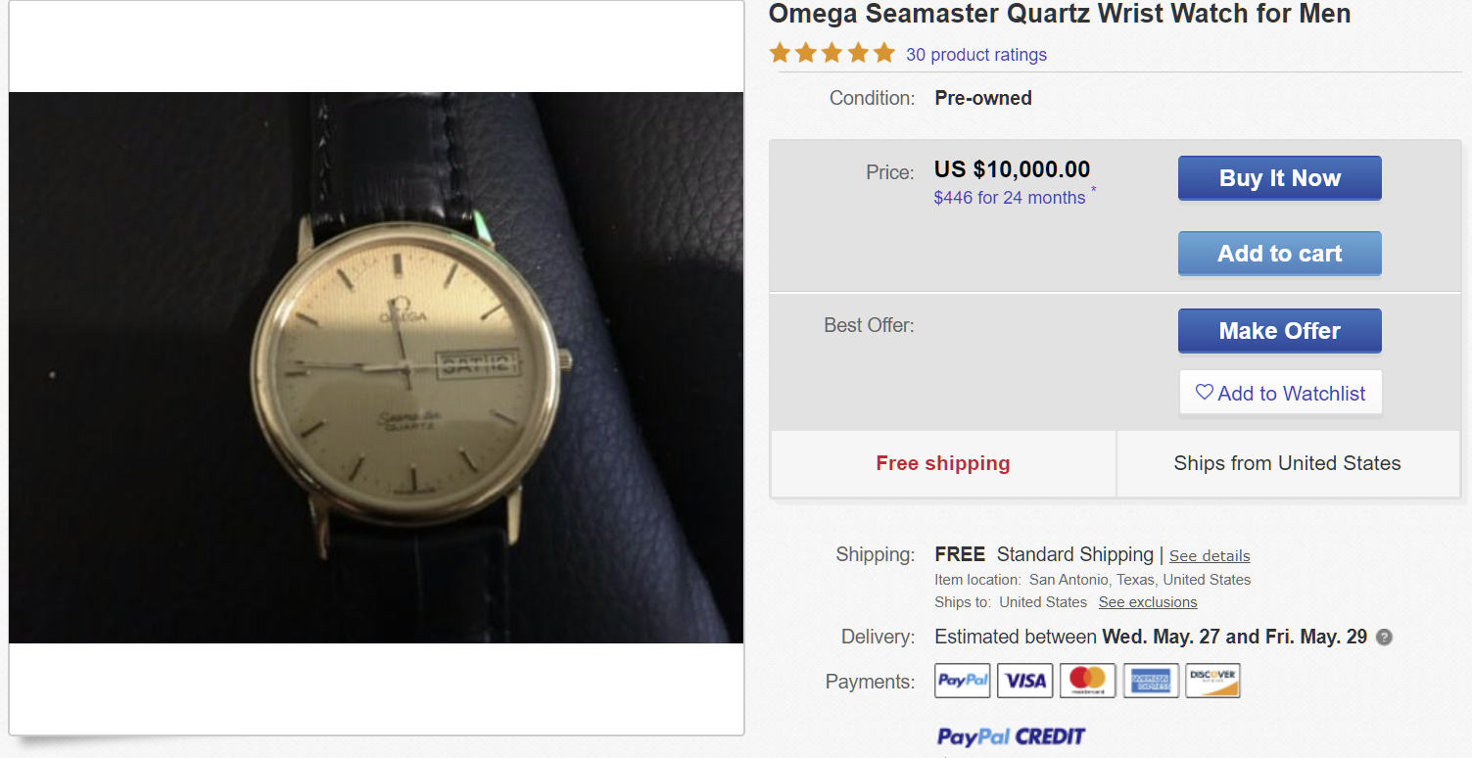Viewport: 1472px width, 758px height.
Task: Click the Ships from United States label
Action: (1287, 463)
